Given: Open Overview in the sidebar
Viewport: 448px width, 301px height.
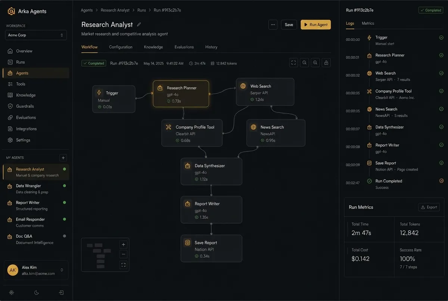Looking at the screenshot, I should tap(36, 51).
